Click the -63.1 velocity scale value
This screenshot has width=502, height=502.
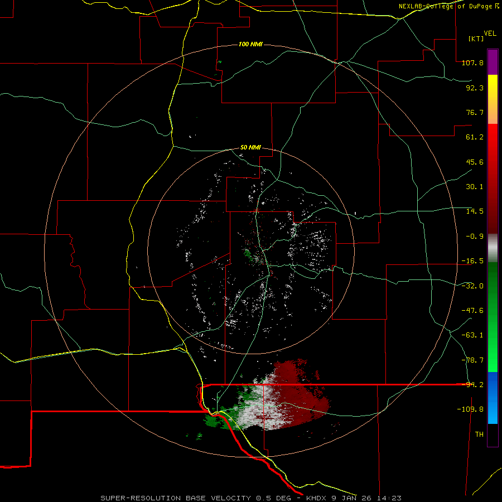coord(472,335)
